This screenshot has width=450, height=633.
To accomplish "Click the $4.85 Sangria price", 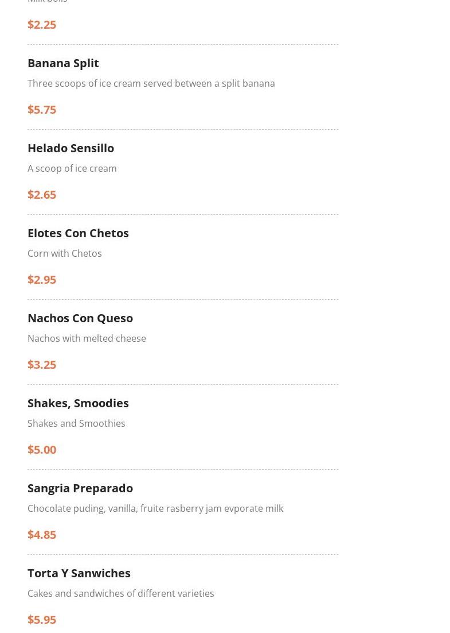I will coord(42,534).
